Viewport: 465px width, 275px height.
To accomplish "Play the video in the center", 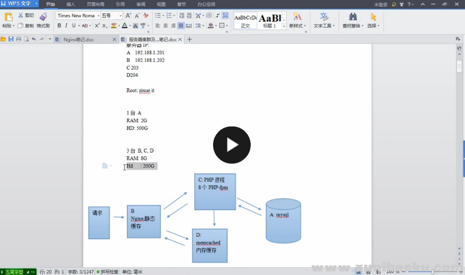I will (231, 145).
